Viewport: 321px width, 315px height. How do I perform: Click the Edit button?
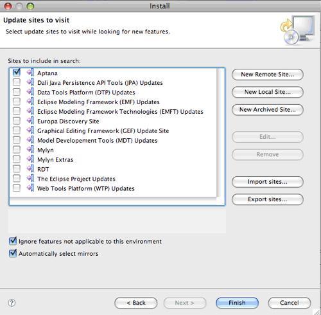(268, 137)
